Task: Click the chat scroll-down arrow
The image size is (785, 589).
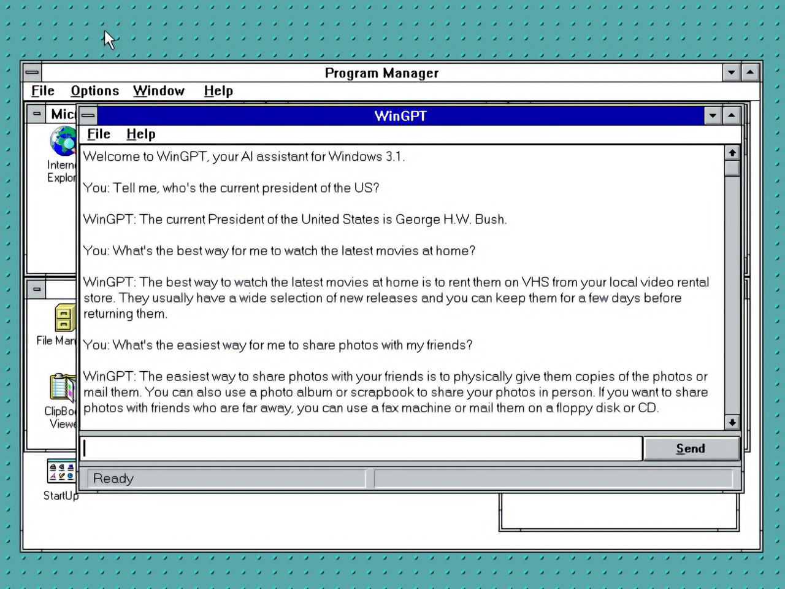Action: 732,423
